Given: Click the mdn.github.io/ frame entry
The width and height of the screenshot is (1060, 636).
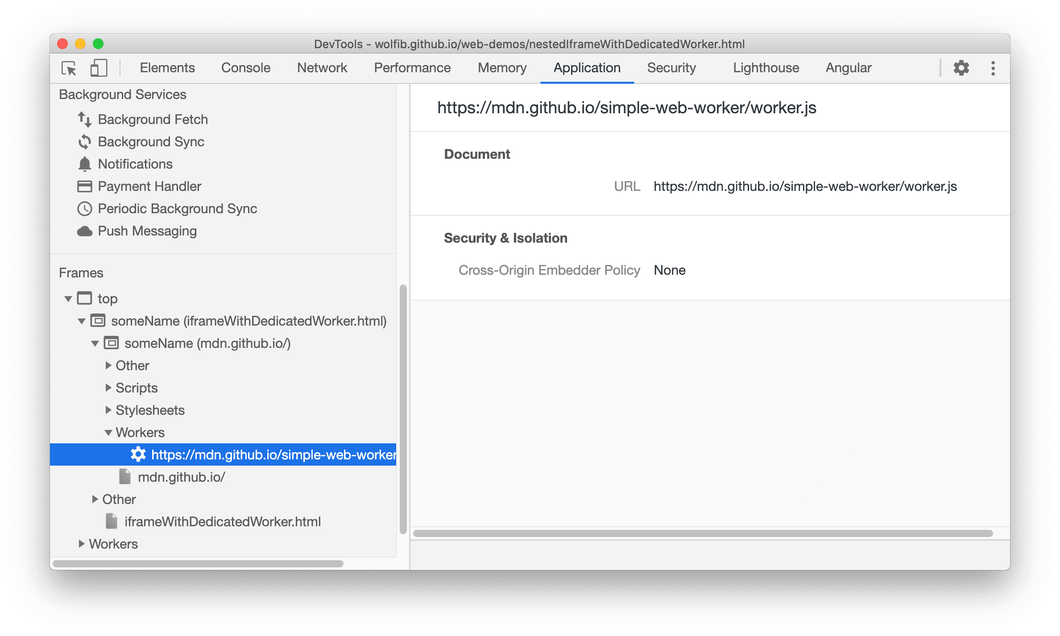Looking at the screenshot, I should [x=182, y=476].
